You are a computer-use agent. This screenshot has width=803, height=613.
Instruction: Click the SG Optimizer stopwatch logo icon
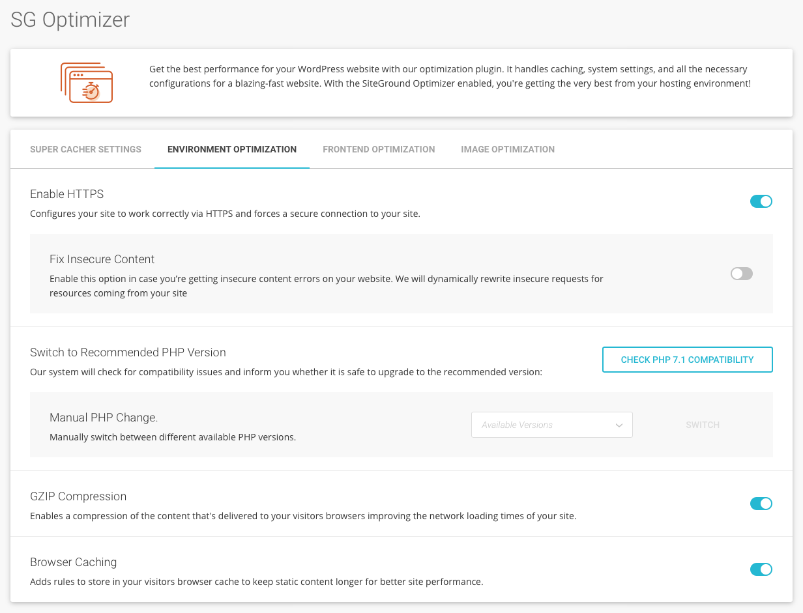pos(87,83)
